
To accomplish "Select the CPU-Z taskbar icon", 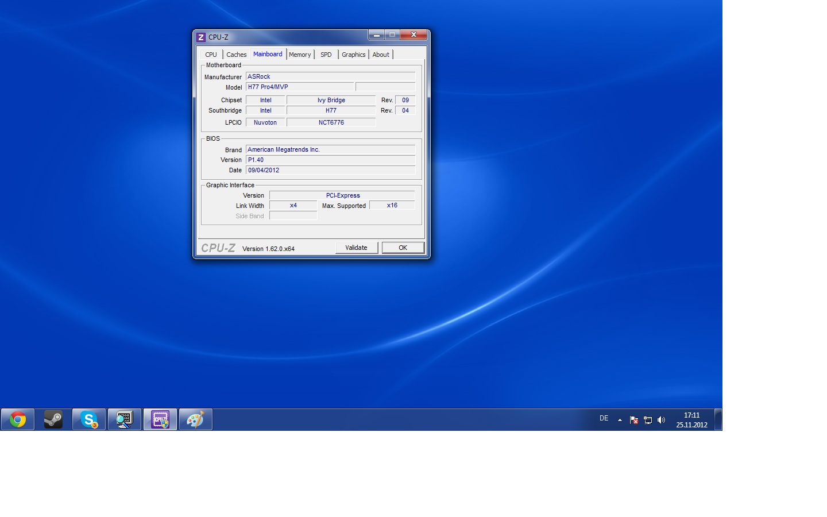I will [160, 420].
